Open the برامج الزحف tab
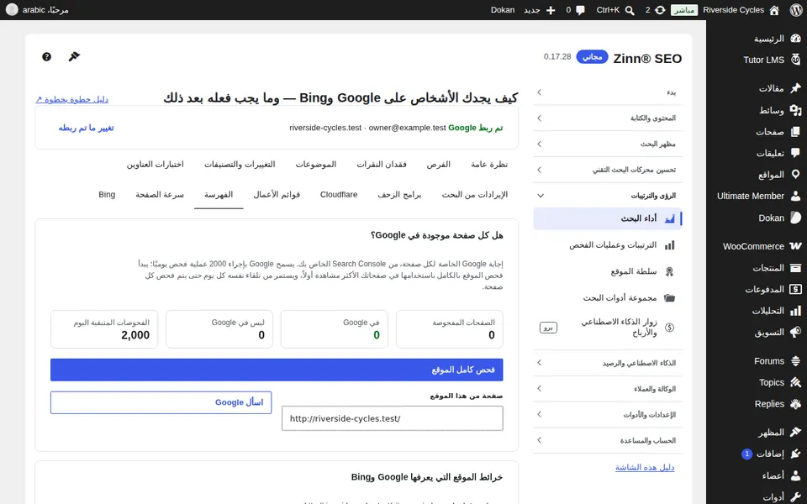This screenshot has width=807, height=504. click(x=399, y=194)
